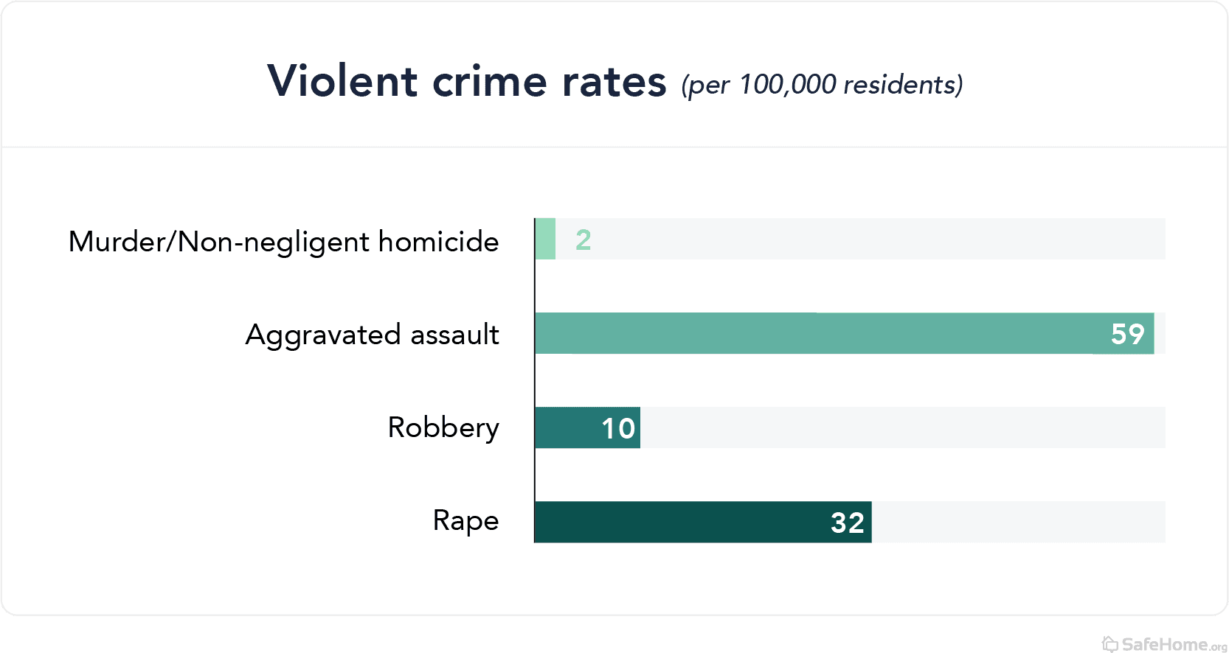Click the value 2 beside murder bar
The width and height of the screenshot is (1229, 653).
[x=584, y=240]
